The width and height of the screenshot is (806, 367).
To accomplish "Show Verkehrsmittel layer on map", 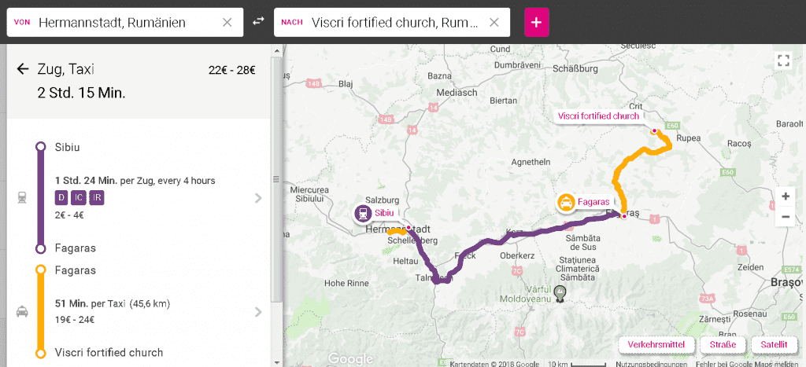I will (656, 344).
